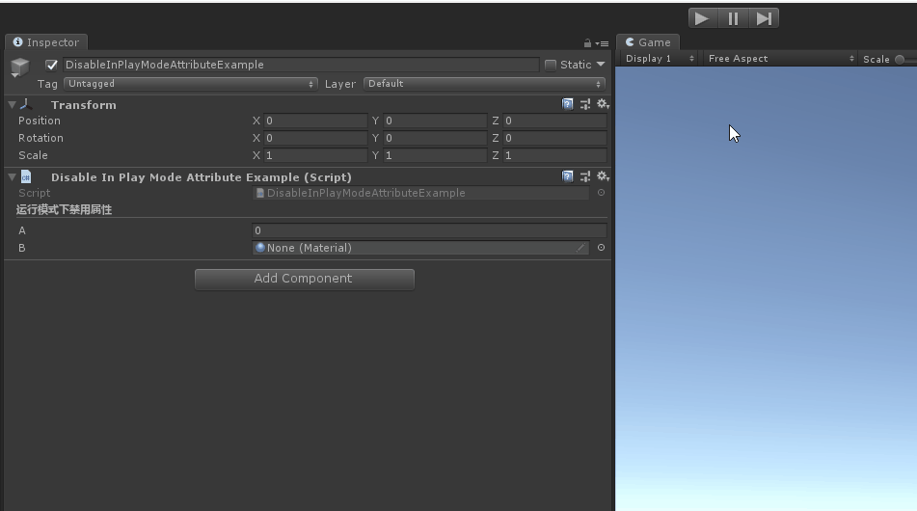Viewport: 917px width, 511px height.
Task: Open the Layer dropdown showing Default
Action: coord(484,84)
